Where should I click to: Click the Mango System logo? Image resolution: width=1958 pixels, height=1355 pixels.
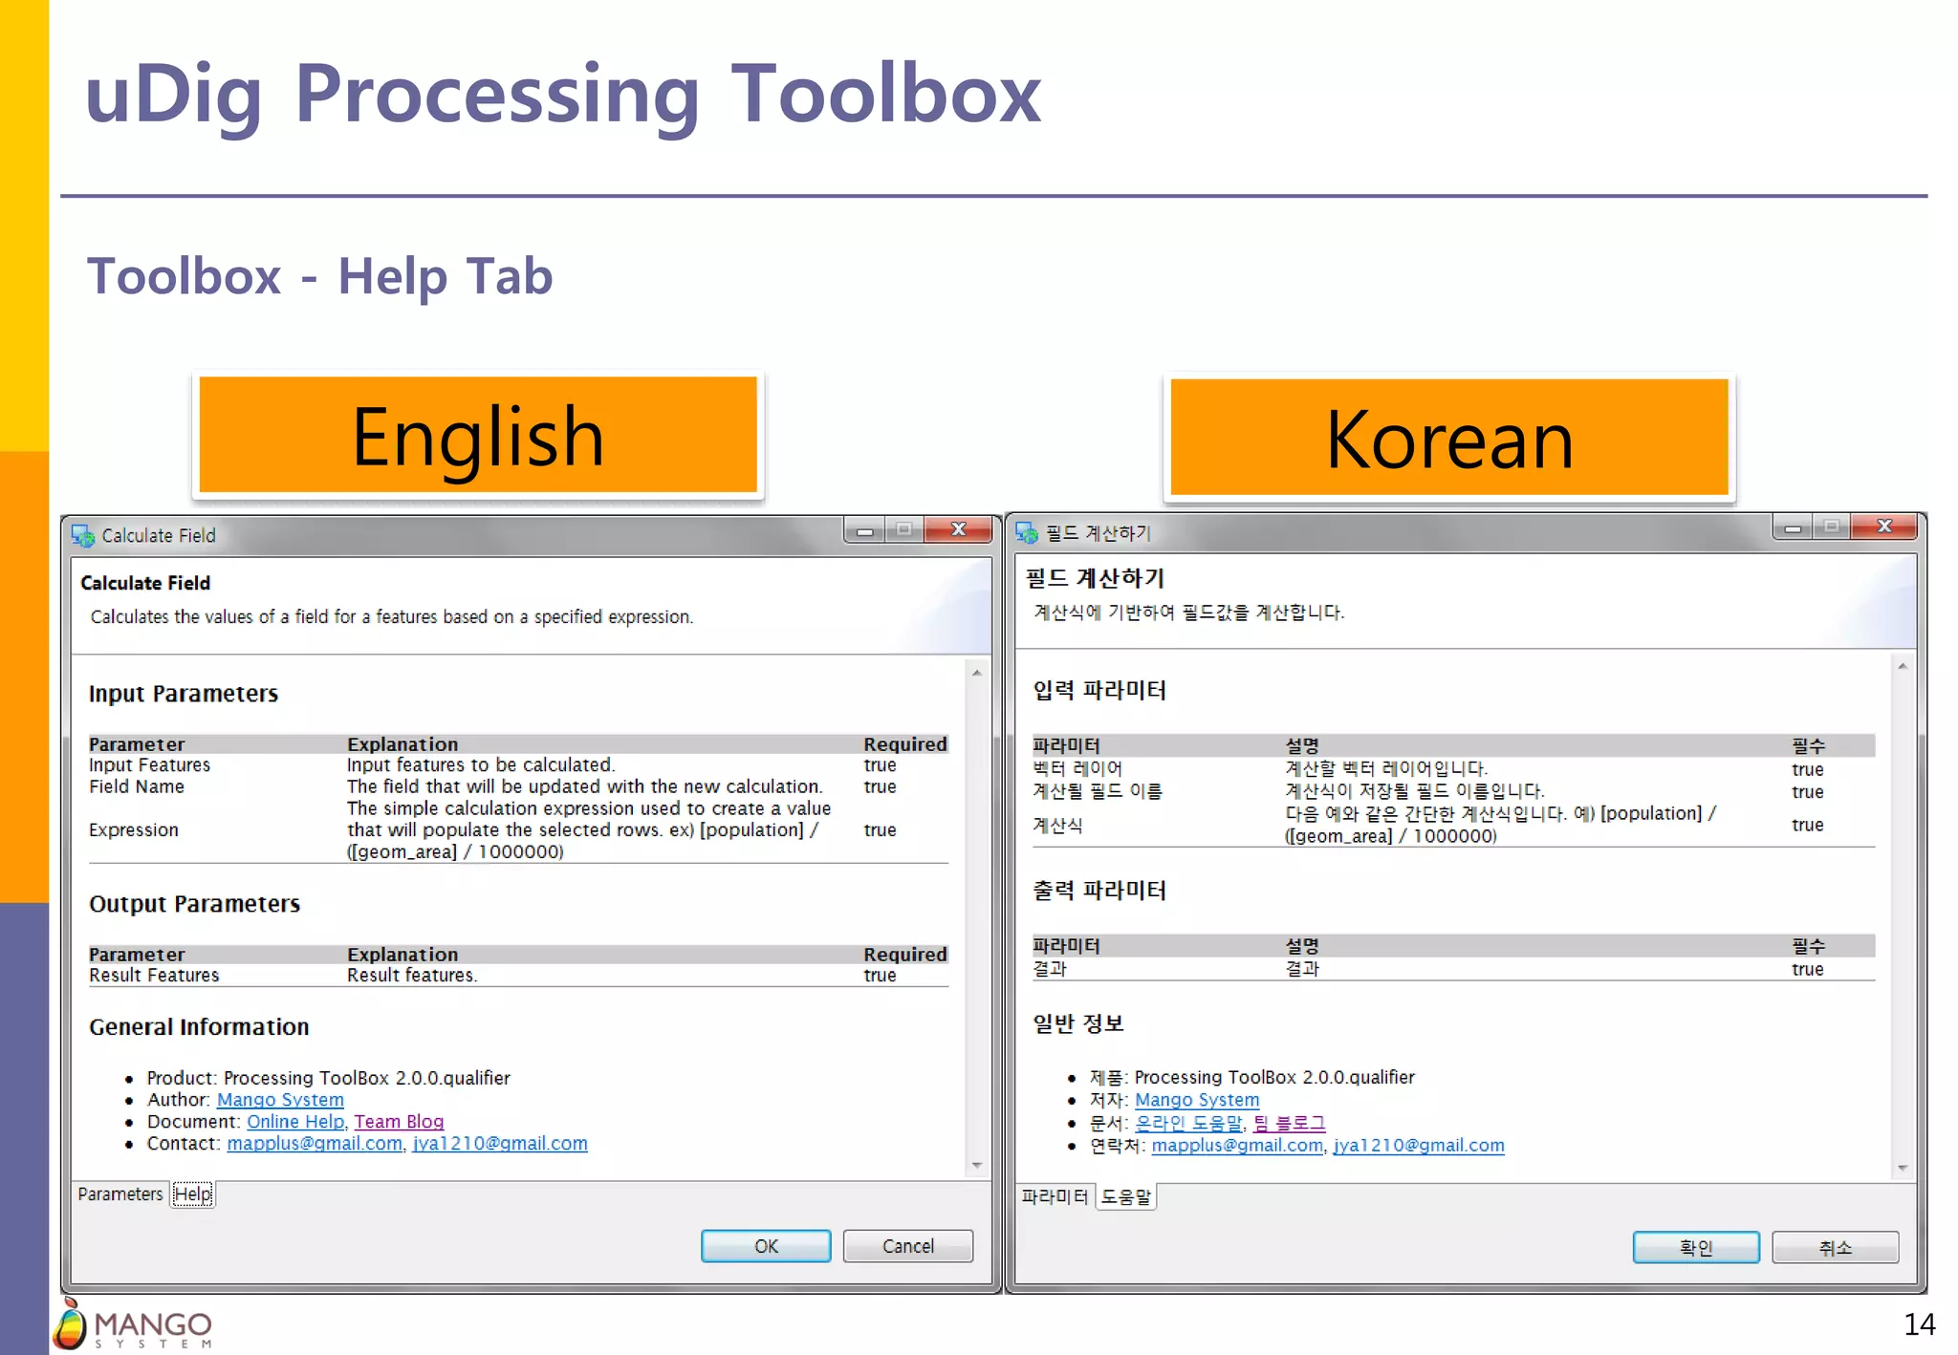tap(133, 1325)
